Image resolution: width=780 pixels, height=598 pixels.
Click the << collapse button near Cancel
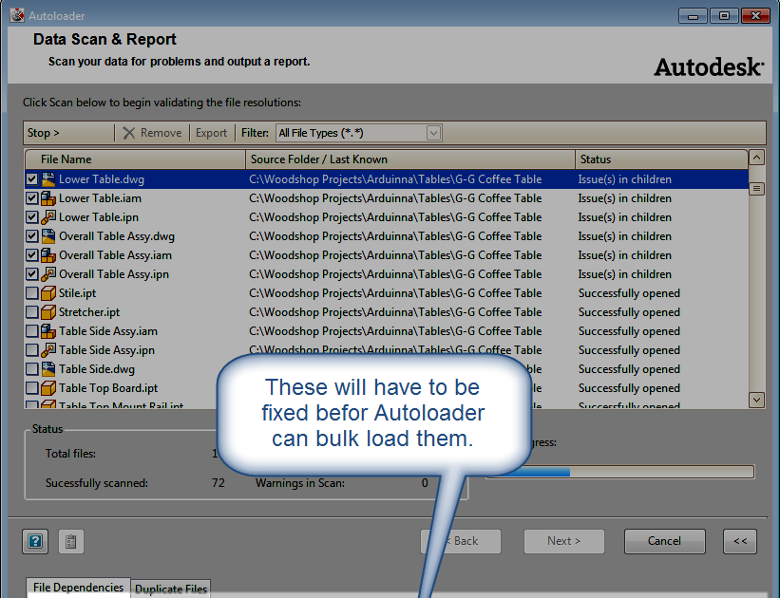pyautogui.click(x=739, y=540)
